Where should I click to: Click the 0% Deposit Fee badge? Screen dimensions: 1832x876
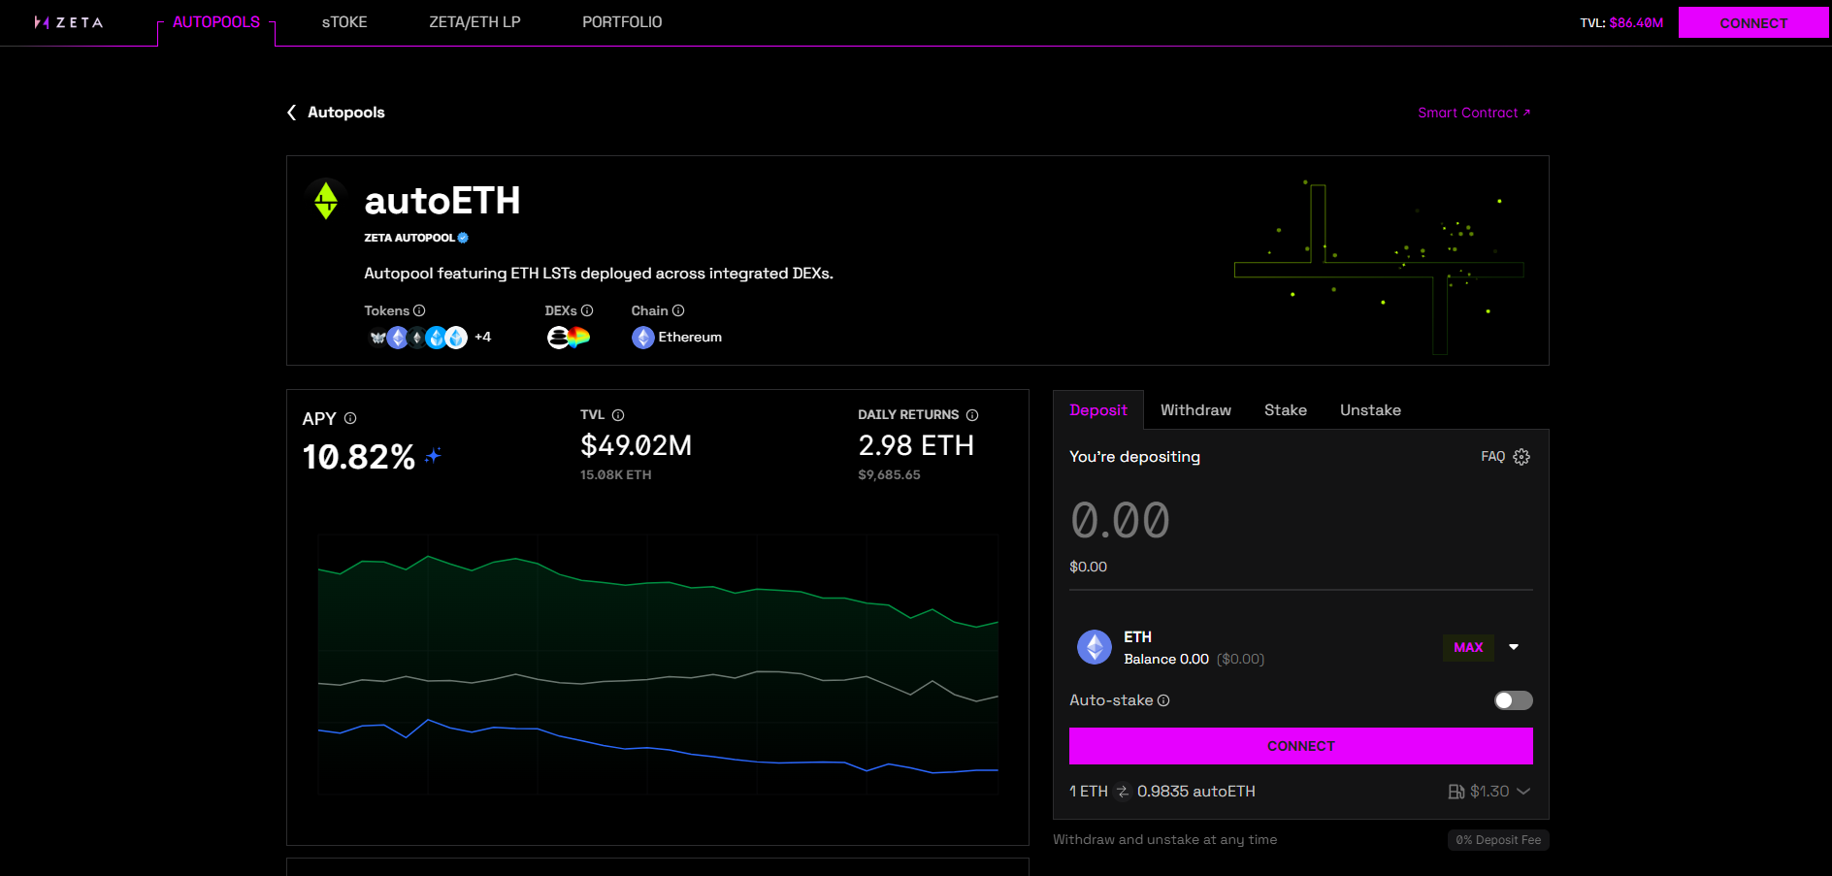click(x=1498, y=840)
